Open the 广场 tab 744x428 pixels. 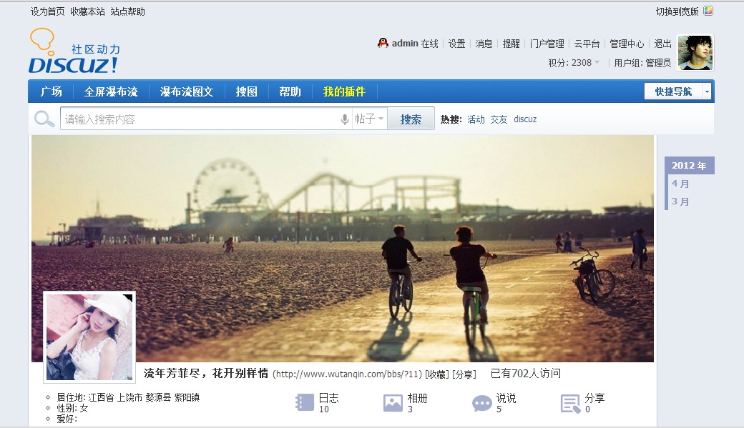coord(52,91)
